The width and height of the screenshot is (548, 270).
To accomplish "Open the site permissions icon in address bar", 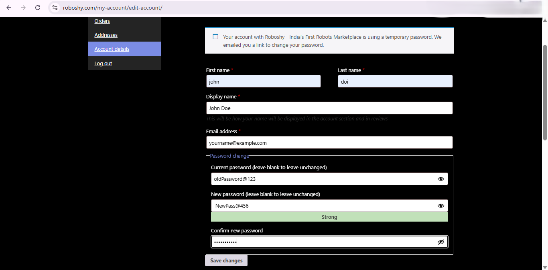I will click(x=55, y=7).
